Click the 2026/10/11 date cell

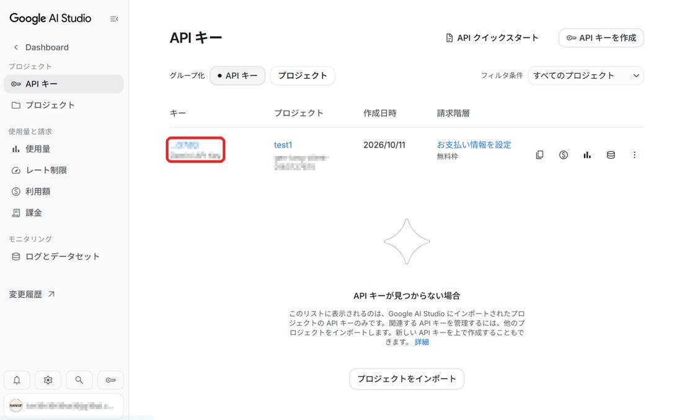pyautogui.click(x=384, y=145)
